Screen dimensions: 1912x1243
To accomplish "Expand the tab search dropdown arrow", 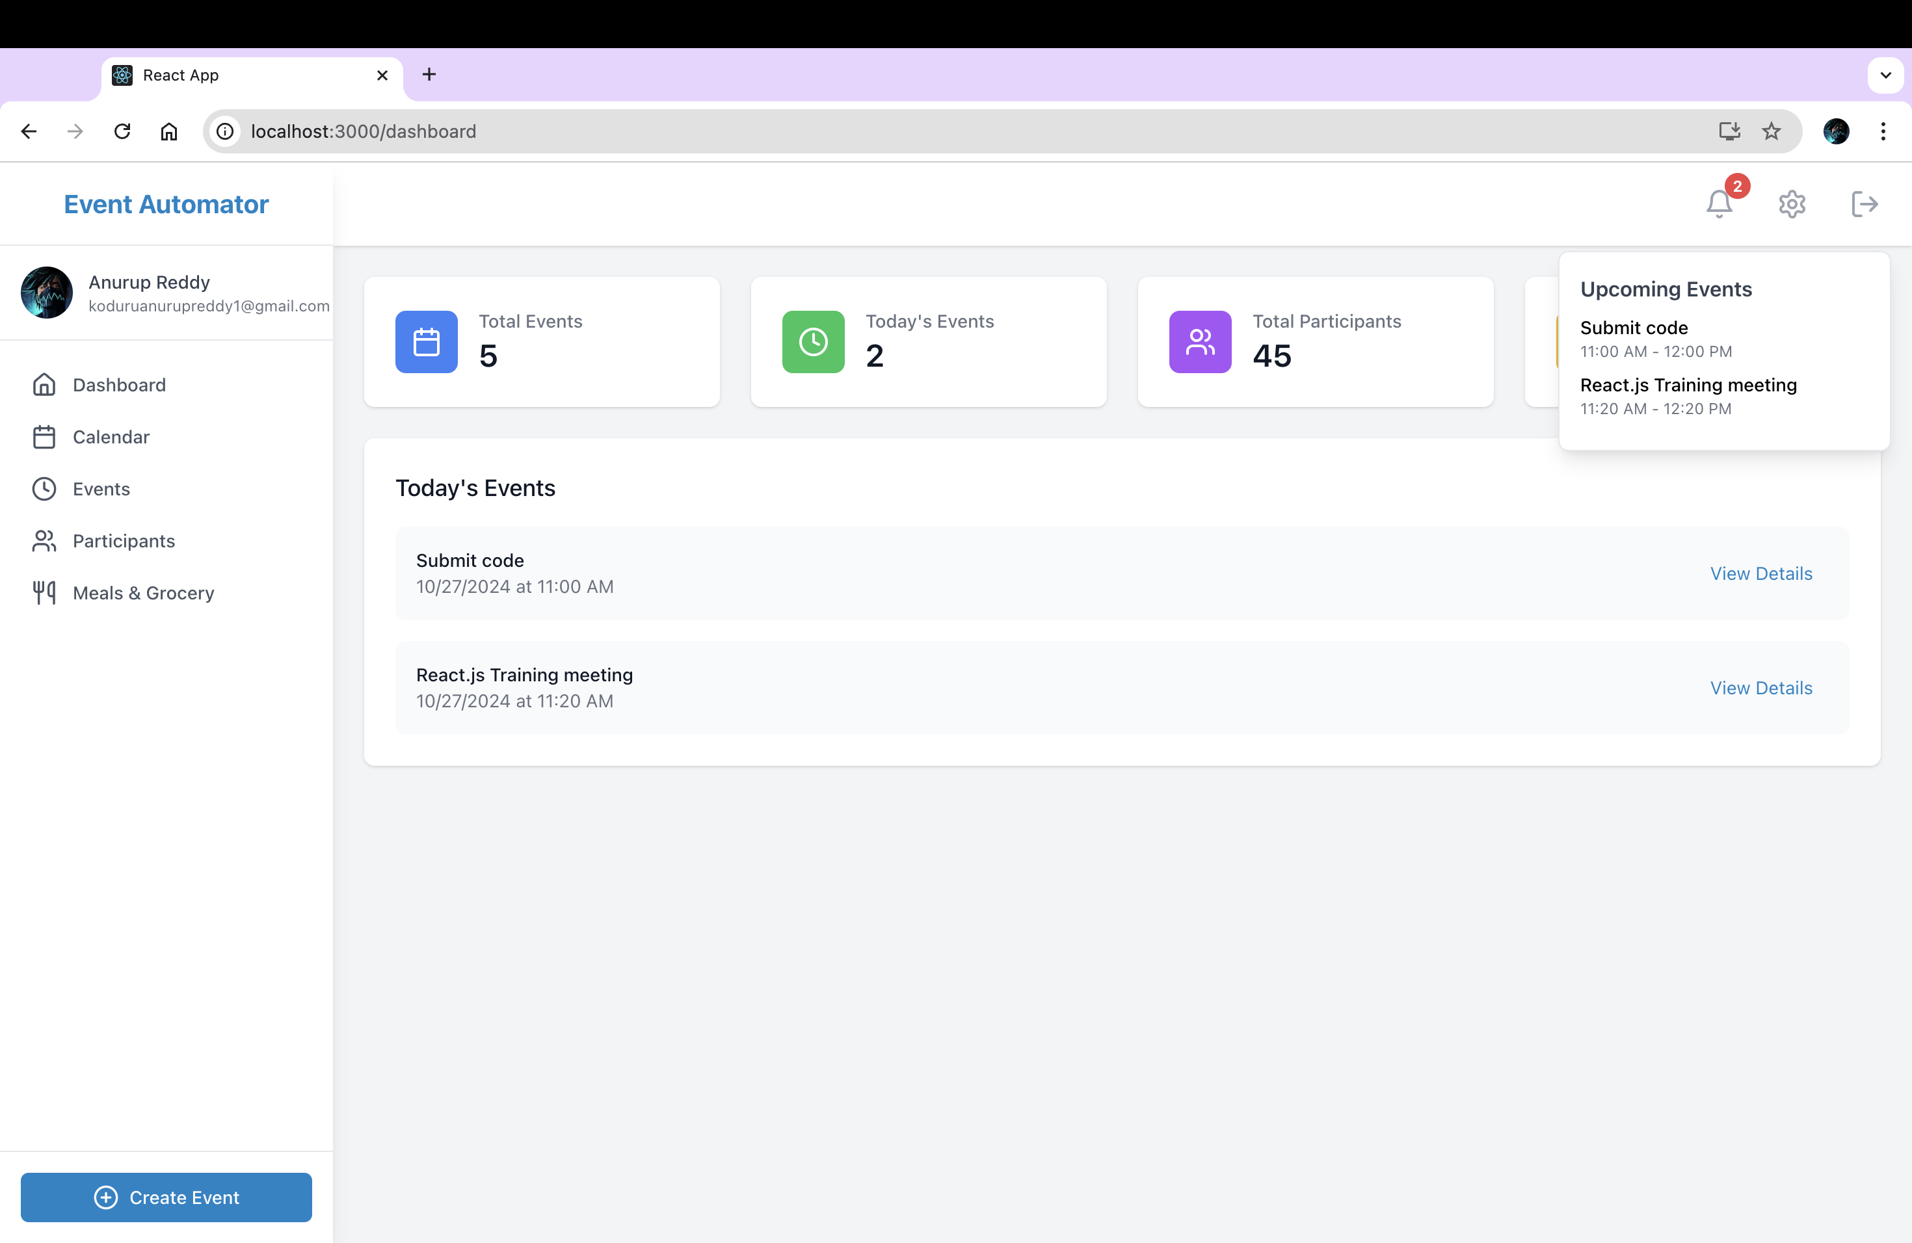I will point(1885,75).
